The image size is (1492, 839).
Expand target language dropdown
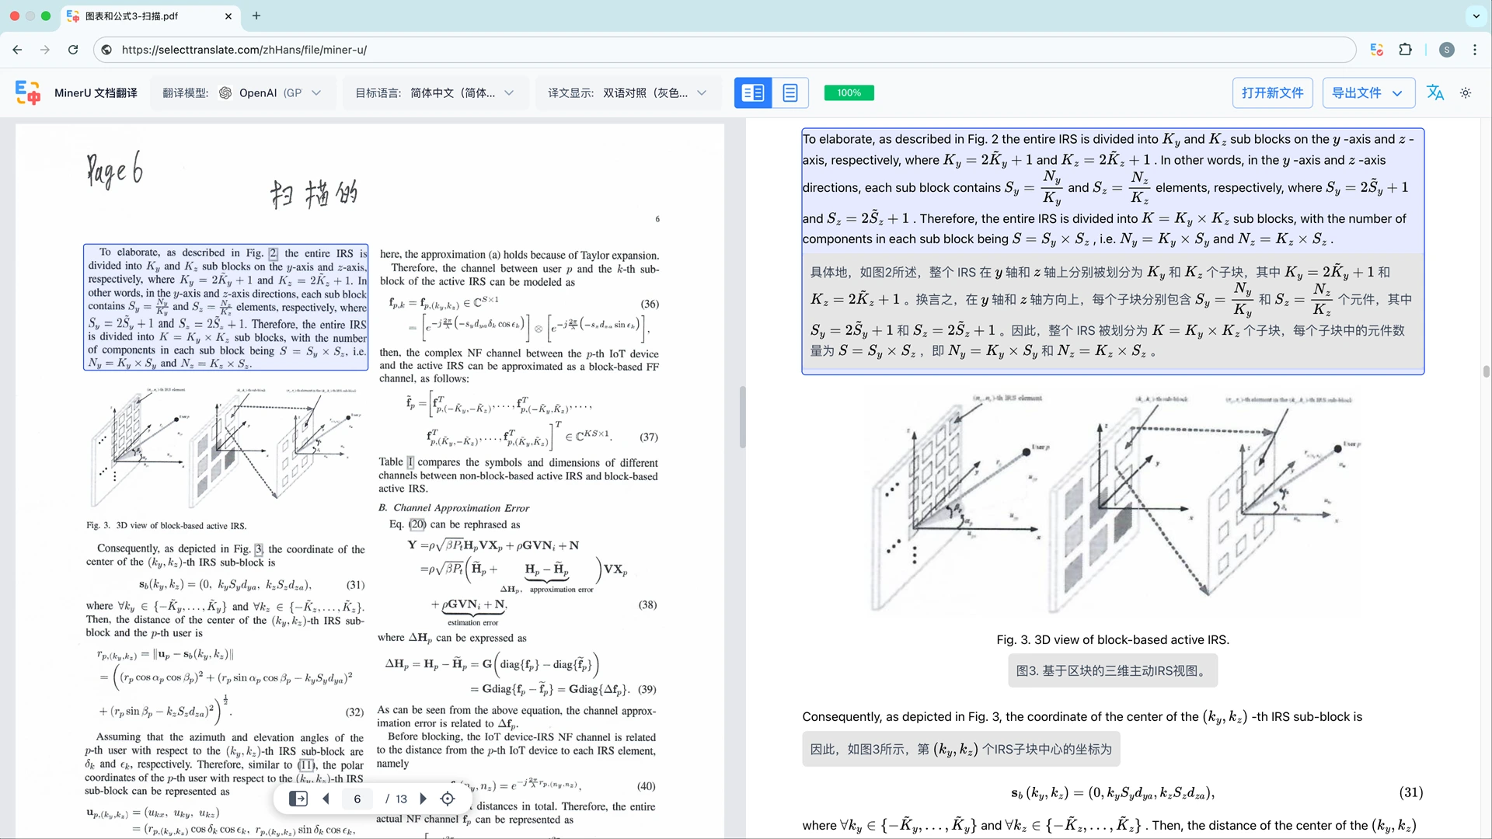434,93
